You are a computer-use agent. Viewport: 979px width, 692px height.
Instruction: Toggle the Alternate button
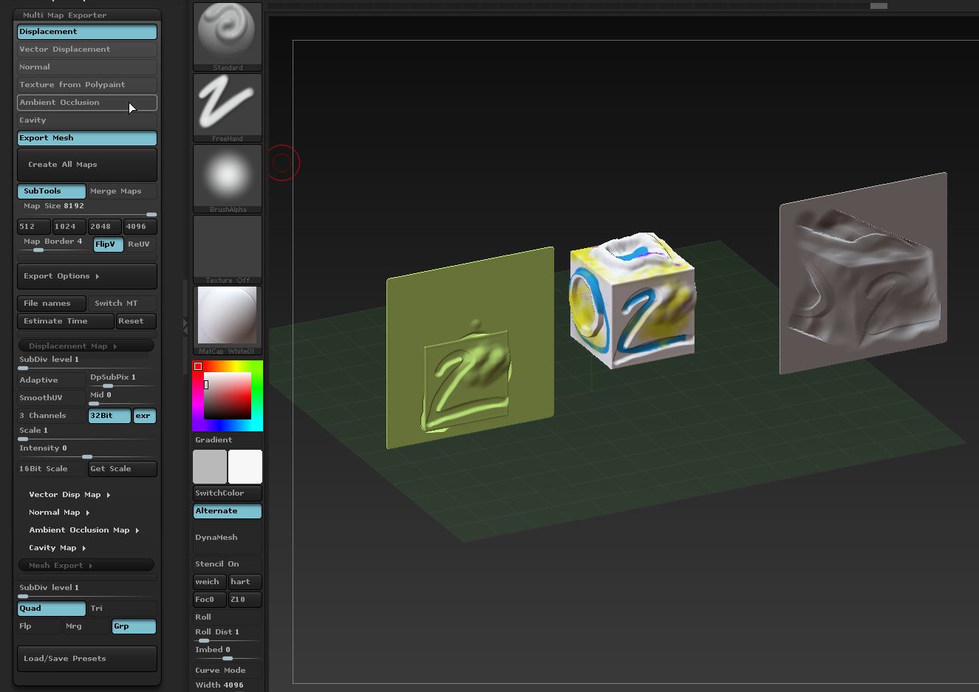coord(228,511)
